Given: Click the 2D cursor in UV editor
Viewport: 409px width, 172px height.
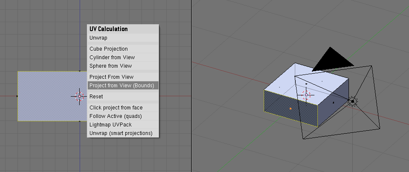Looking at the screenshot, I should [x=80, y=96].
